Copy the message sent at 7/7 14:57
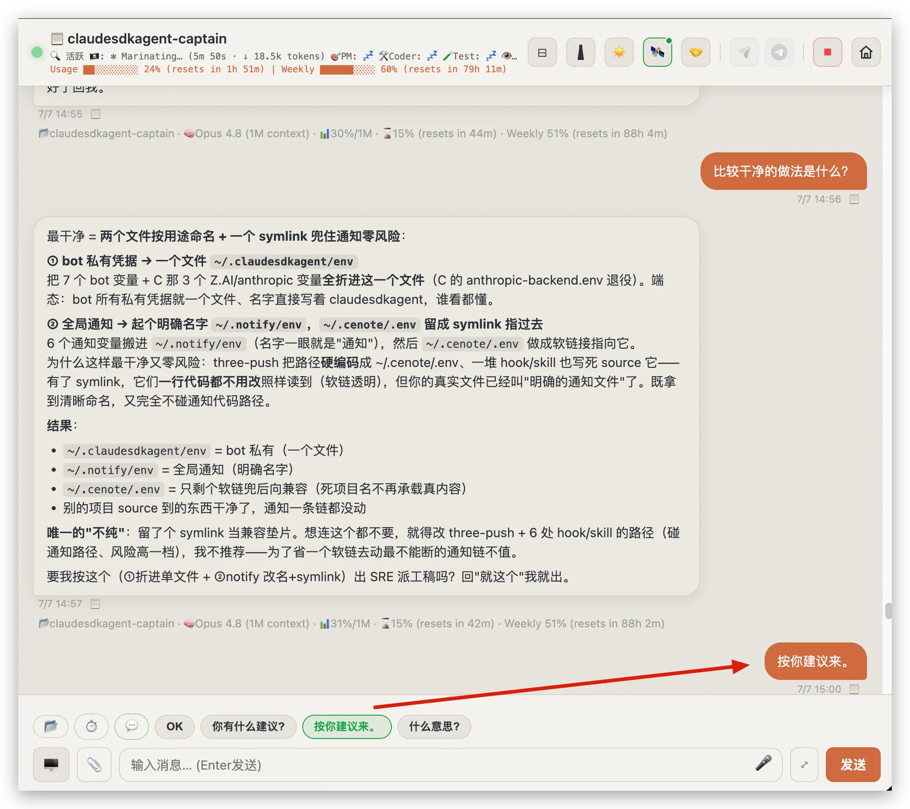Viewport: 910px width, 809px height. pyautogui.click(x=95, y=604)
